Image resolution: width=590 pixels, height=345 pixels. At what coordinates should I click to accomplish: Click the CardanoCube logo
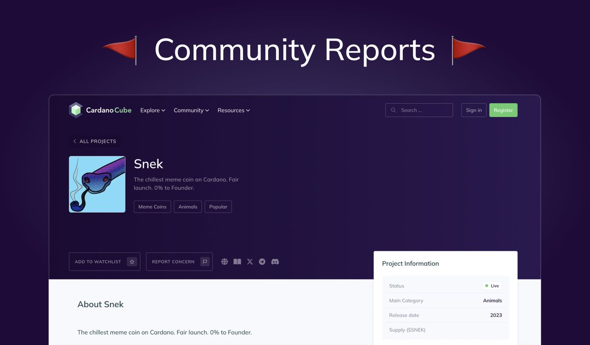100,110
